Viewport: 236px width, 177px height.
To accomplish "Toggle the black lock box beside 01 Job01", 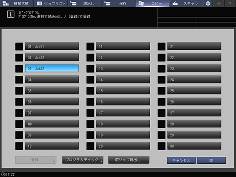I will click(x=19, y=47).
